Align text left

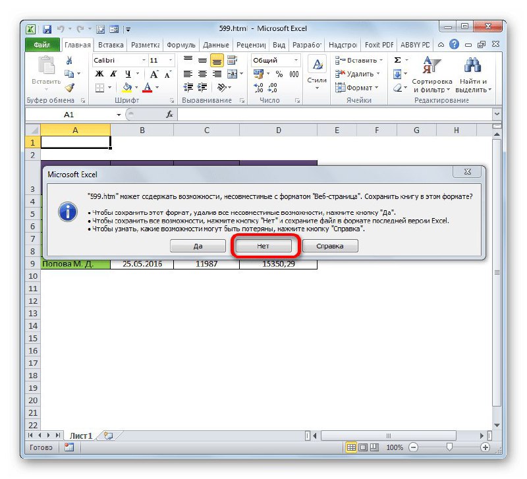(x=188, y=74)
